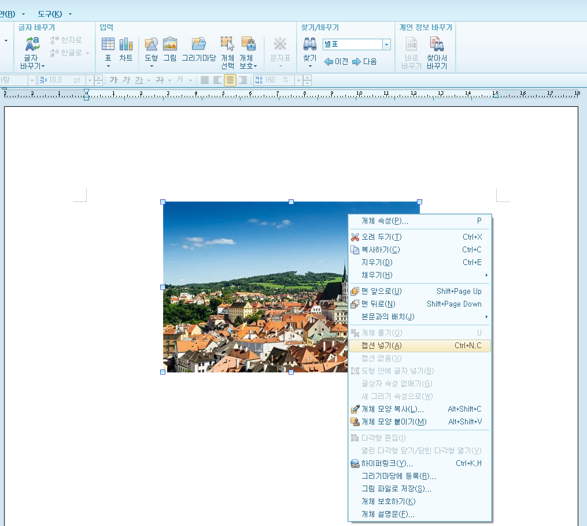Choose 그림 파일로 저장(S) option

click(x=420, y=488)
